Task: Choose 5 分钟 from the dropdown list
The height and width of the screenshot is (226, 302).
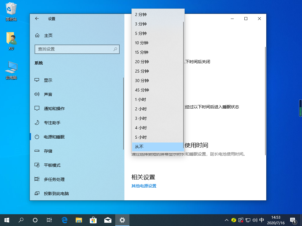Action: [158, 33]
